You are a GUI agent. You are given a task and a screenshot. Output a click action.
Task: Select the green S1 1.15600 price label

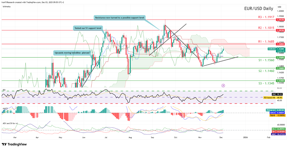click(x=280, y=58)
